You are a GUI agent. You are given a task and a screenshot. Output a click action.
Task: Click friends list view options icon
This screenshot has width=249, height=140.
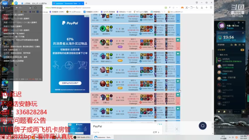[239, 45]
